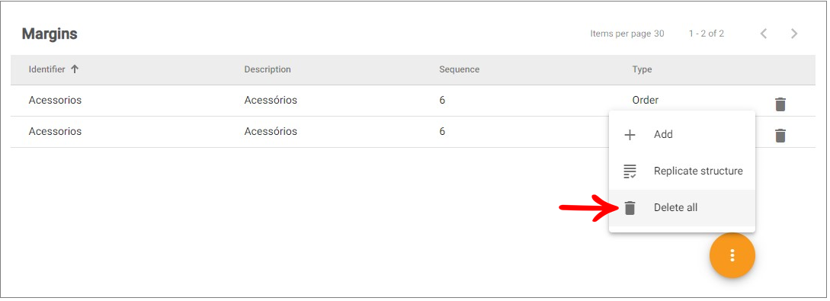The width and height of the screenshot is (830, 301).
Task: Toggle sort arrow next to Identifier header
Action: (75, 69)
